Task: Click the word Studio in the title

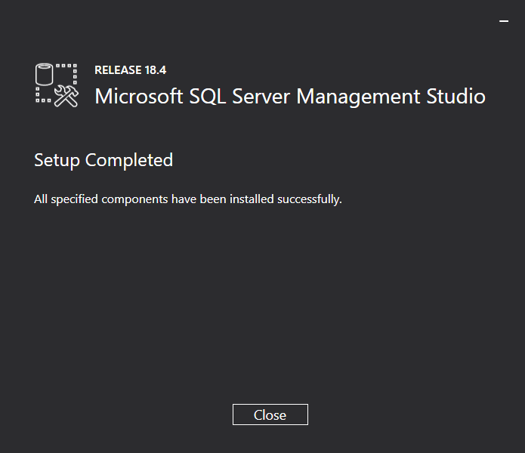Action: point(456,97)
